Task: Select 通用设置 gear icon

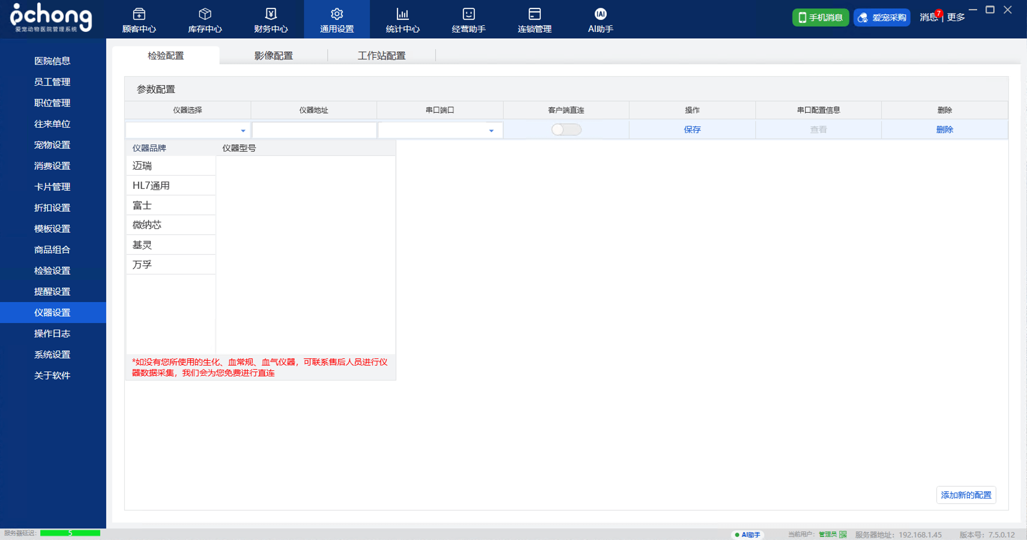Action: coord(337,14)
